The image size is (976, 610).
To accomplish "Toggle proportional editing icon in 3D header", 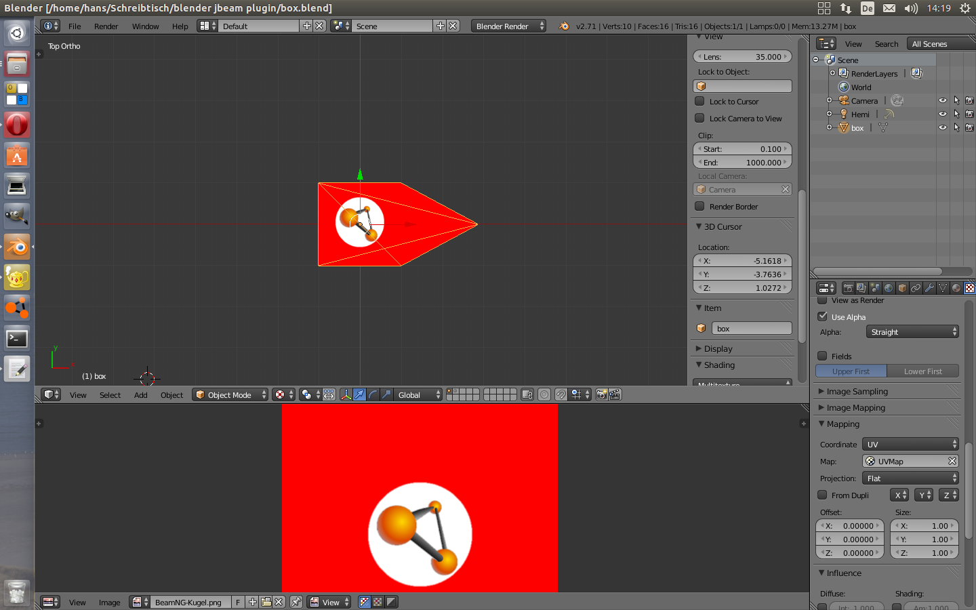I will (x=544, y=394).
